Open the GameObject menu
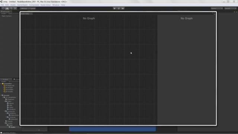The image size is (238, 134). [22, 5]
